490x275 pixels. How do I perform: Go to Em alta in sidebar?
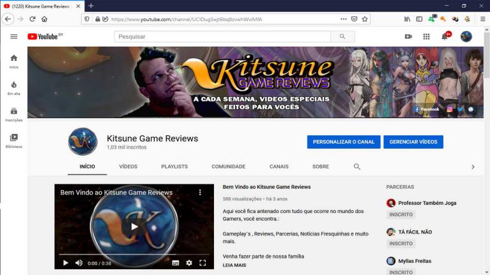pyautogui.click(x=13, y=88)
